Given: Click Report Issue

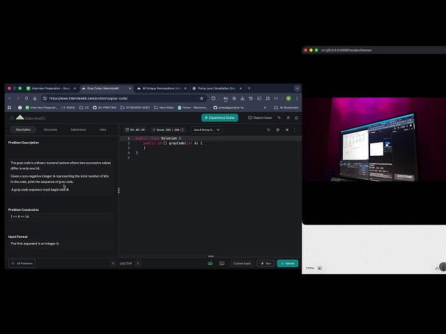Looking at the screenshot, I should point(260,118).
